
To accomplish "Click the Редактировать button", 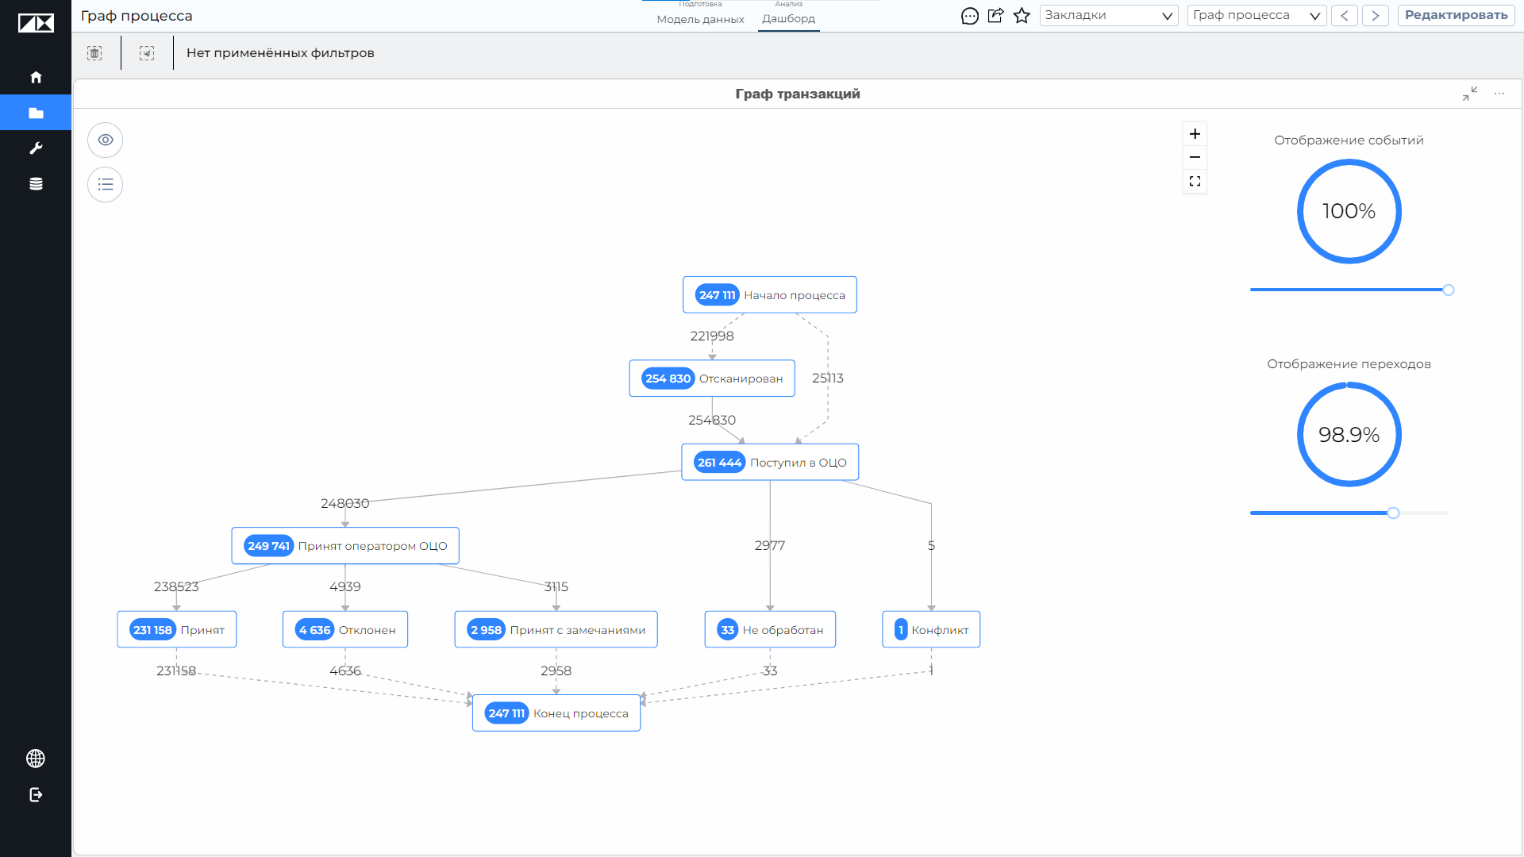I will [1457, 15].
